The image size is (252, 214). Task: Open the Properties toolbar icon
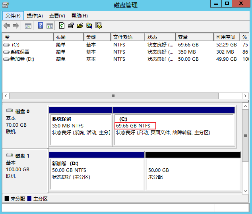[x=71, y=26]
